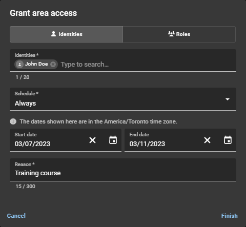Screen dimensions: 246x227
Task: Expand the Schedule dropdown arrow
Action: tap(228, 99)
